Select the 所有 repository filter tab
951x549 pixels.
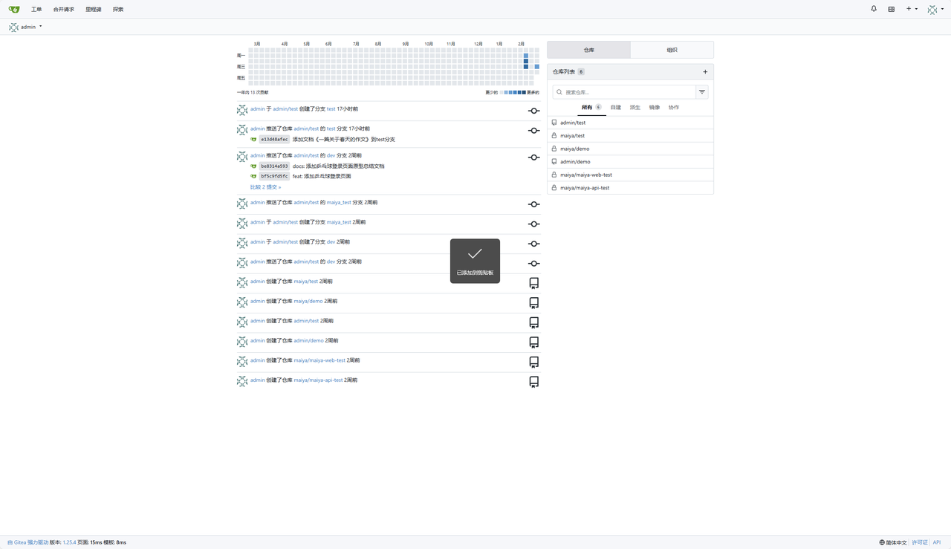[x=591, y=108]
